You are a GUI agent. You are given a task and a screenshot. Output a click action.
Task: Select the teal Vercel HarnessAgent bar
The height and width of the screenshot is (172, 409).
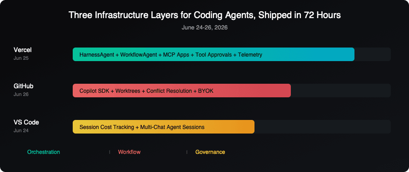[x=214, y=54]
